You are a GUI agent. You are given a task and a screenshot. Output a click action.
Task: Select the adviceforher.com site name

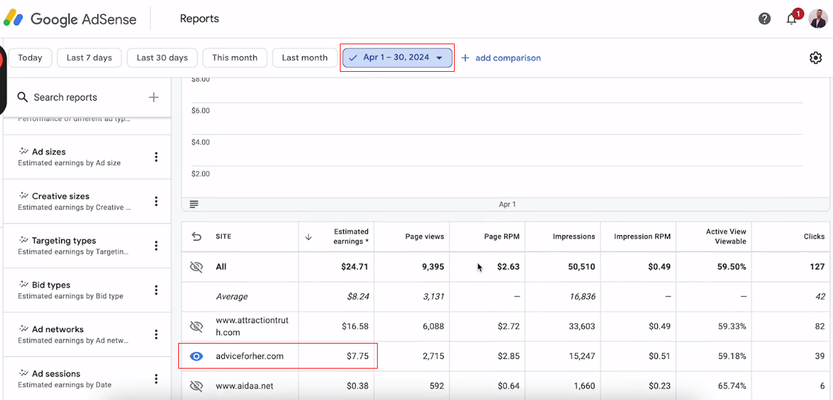[x=249, y=356]
